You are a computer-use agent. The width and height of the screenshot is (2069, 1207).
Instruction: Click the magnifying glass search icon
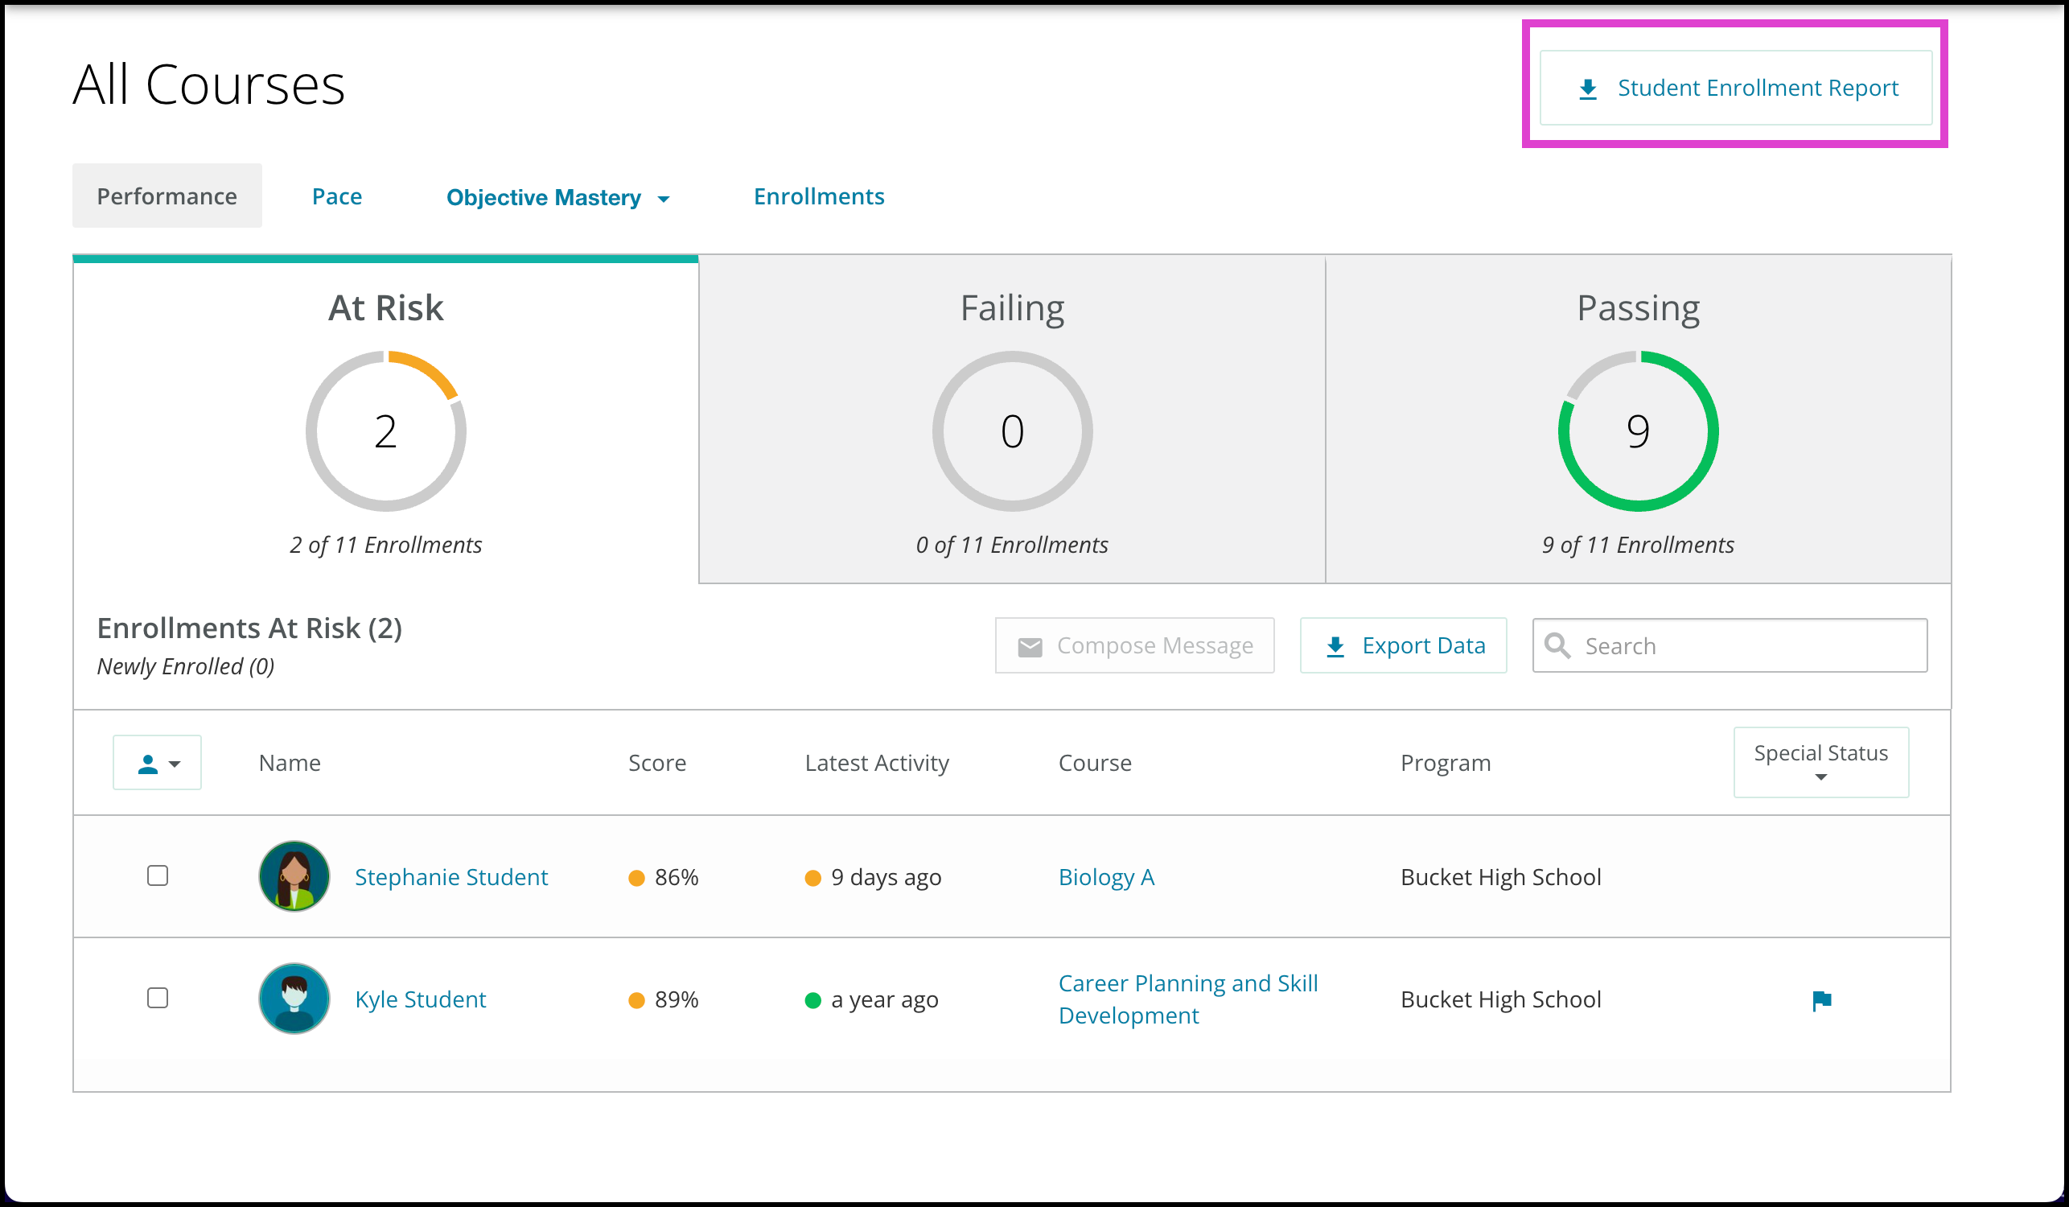1557,645
